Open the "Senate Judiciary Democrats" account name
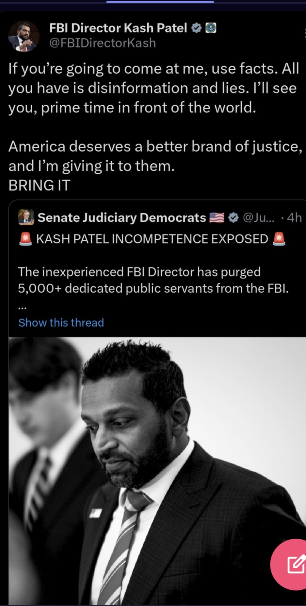 (x=121, y=217)
